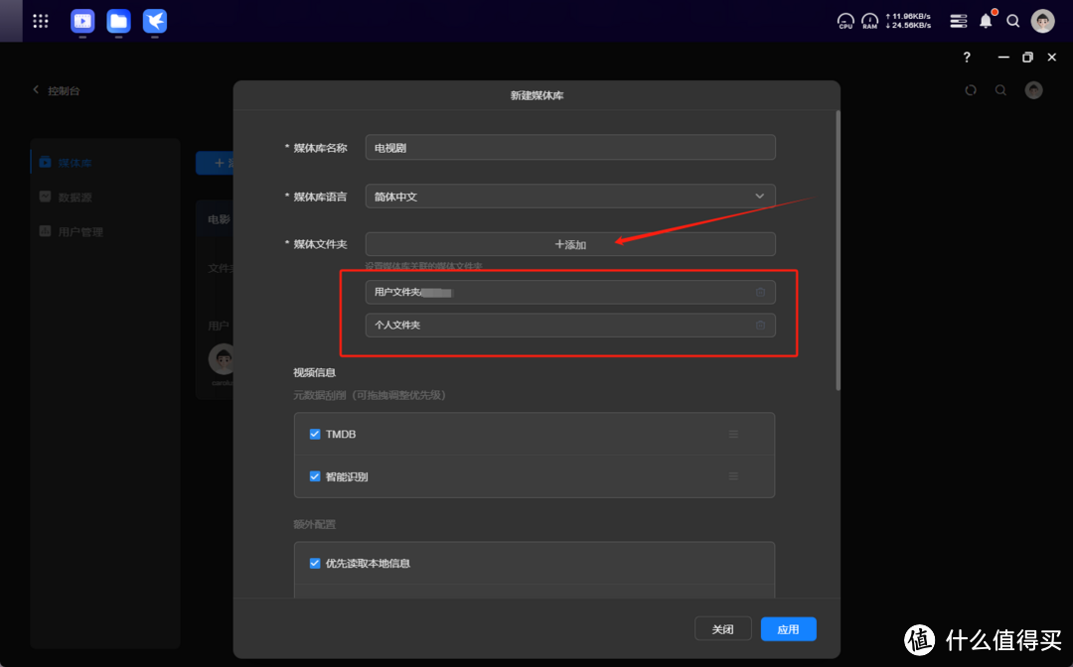
Task: Open the blue bird app icon
Action: (x=154, y=21)
